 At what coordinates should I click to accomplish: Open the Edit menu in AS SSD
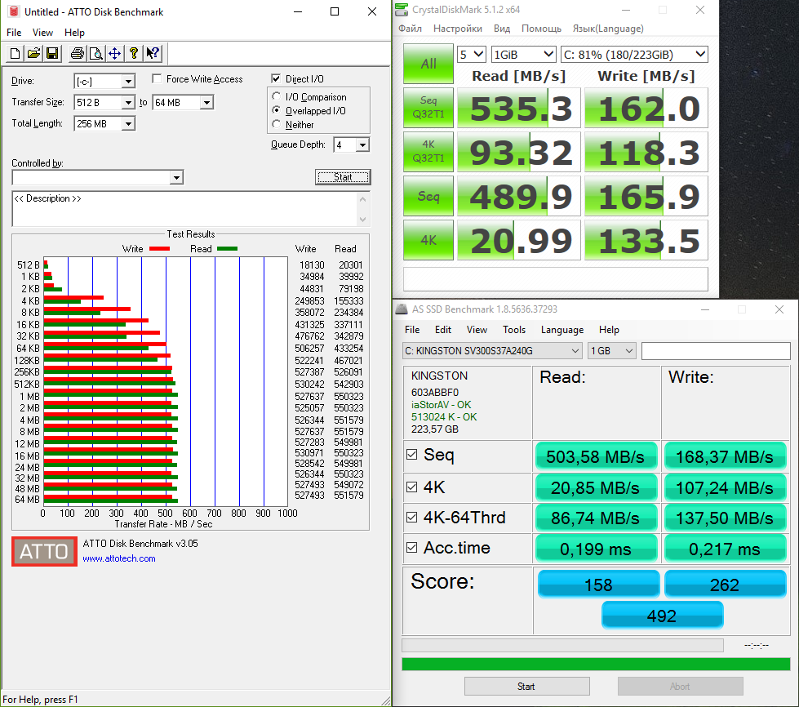443,330
